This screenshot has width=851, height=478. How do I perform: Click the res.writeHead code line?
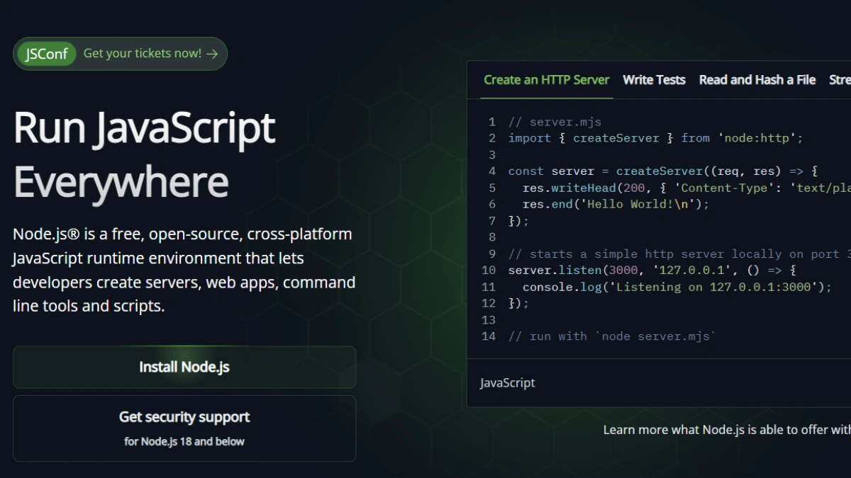point(681,188)
